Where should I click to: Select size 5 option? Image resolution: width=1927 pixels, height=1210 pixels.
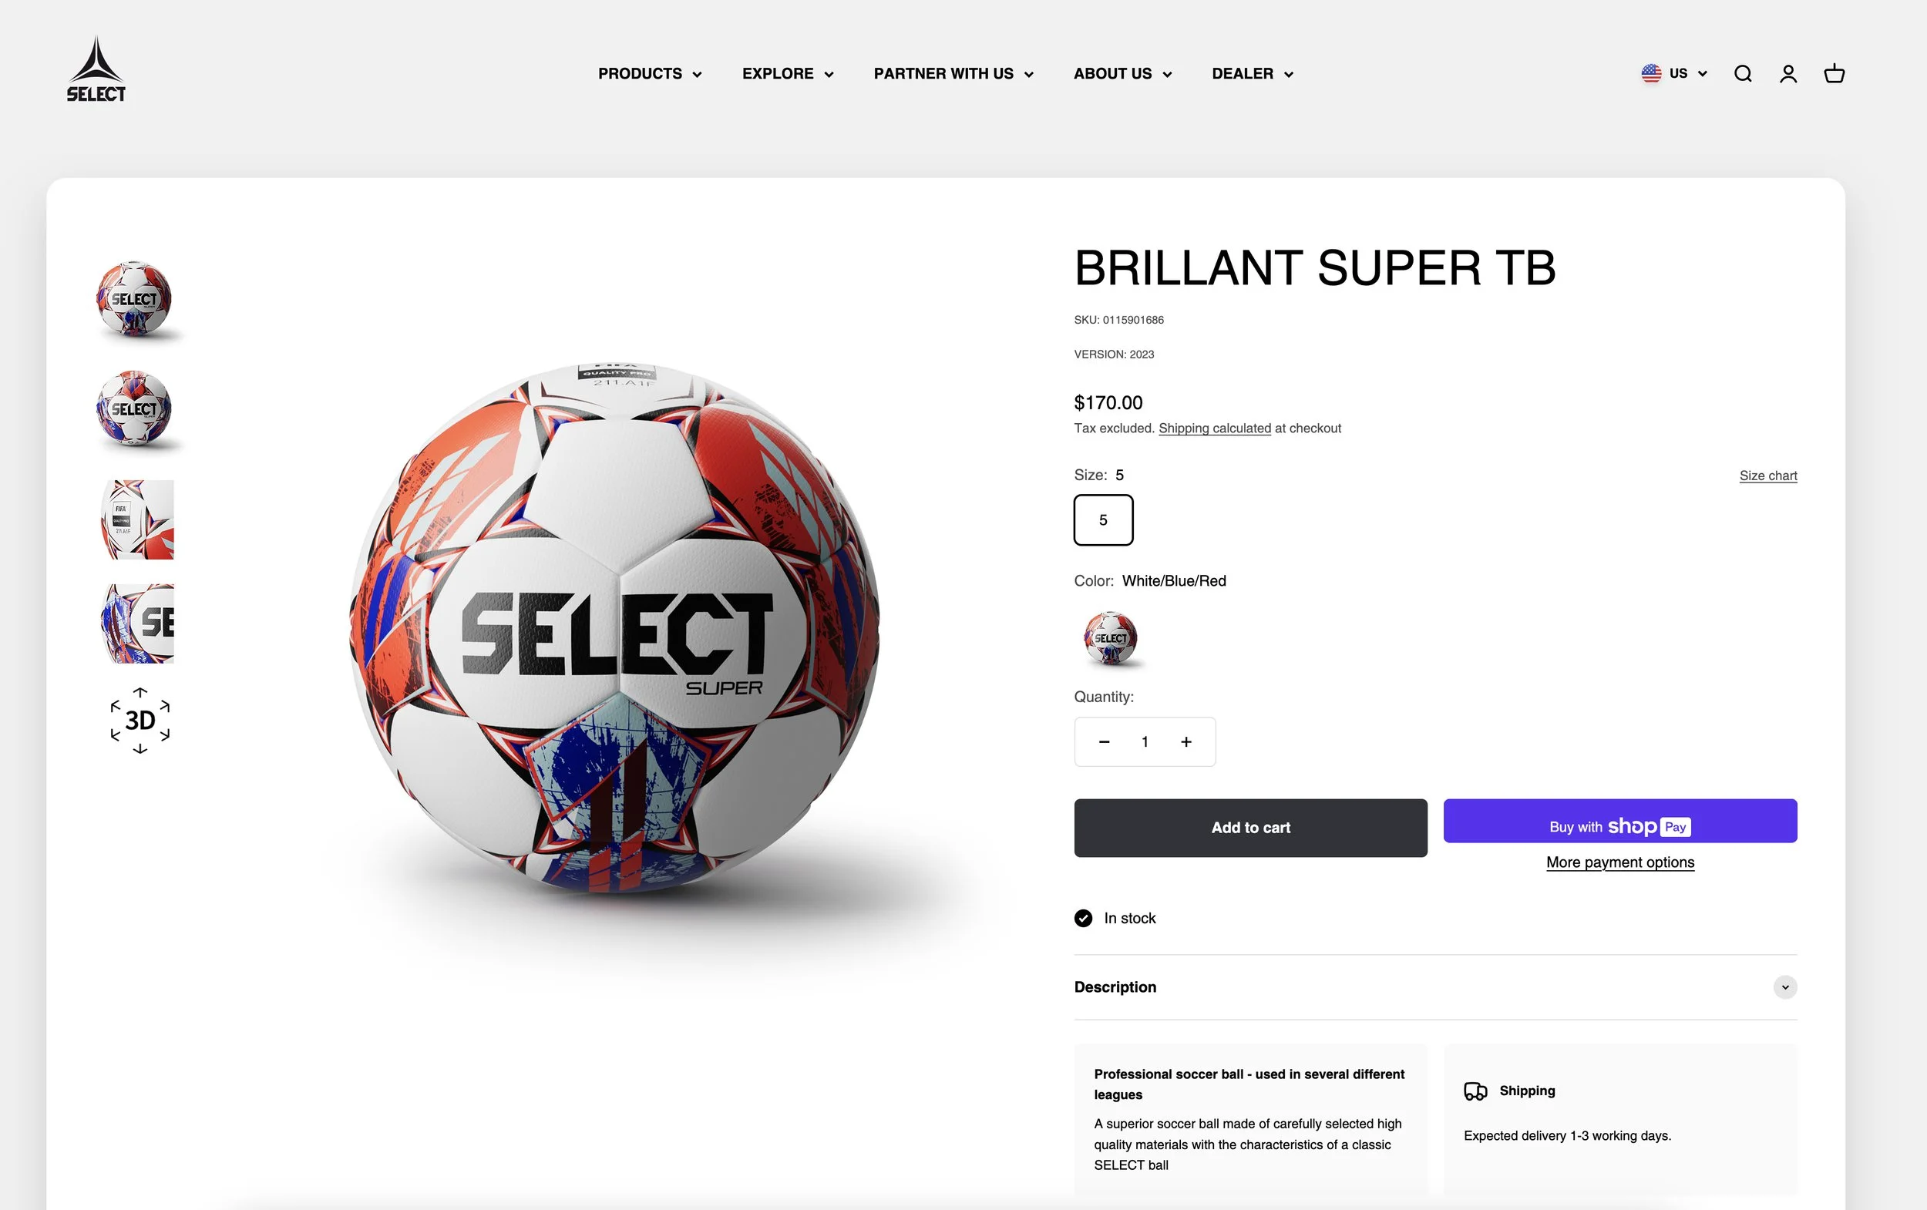coord(1104,520)
